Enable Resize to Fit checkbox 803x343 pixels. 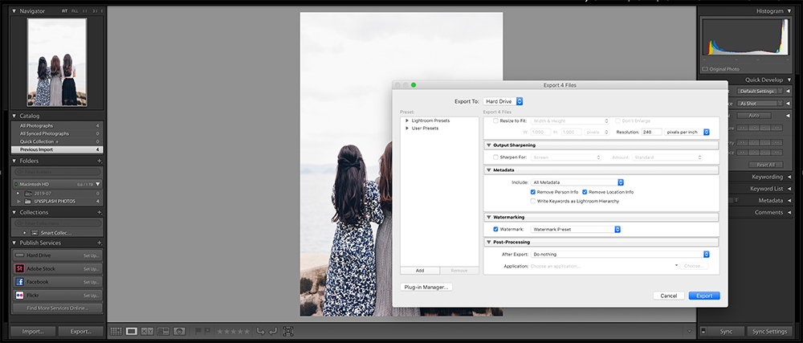495,120
